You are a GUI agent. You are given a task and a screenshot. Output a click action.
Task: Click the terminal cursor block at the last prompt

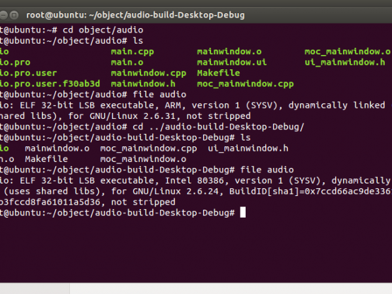(x=242, y=213)
